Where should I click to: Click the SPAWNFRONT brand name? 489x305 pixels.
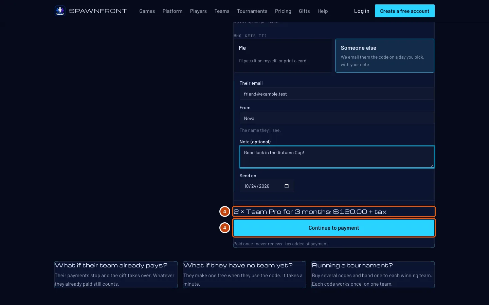pyautogui.click(x=98, y=11)
